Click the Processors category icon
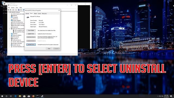 coord(12,38)
